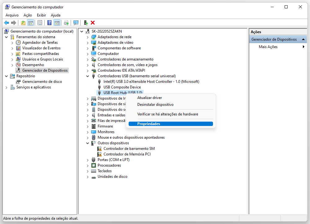Expand the Adaptadores de rede node
Image resolution: width=310 pixels, height=224 pixels.
click(88, 37)
